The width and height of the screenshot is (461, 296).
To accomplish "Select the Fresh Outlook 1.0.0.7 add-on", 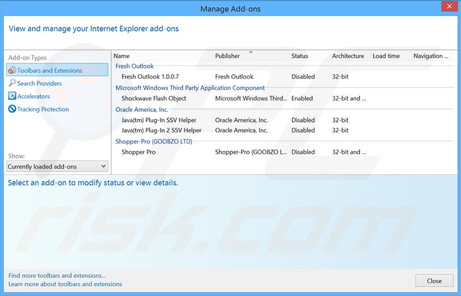I will pos(150,77).
